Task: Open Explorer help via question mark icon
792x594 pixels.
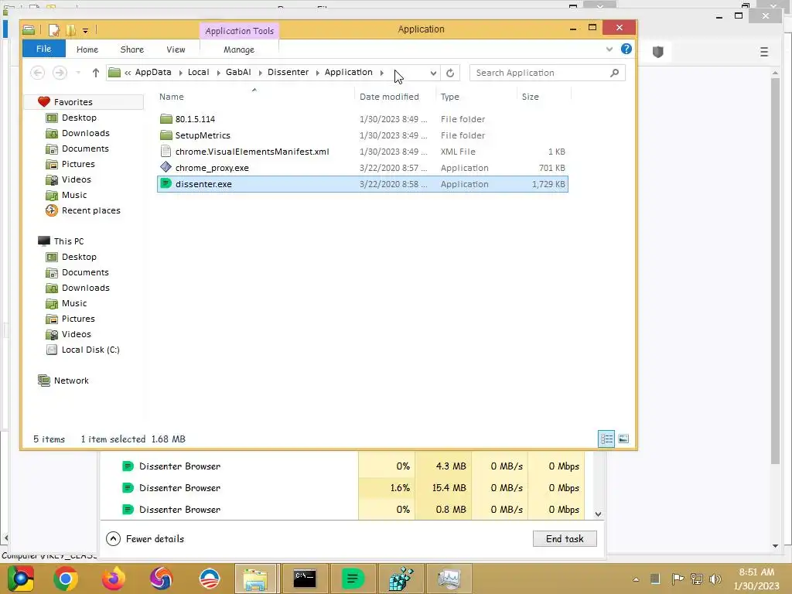Action: click(626, 49)
